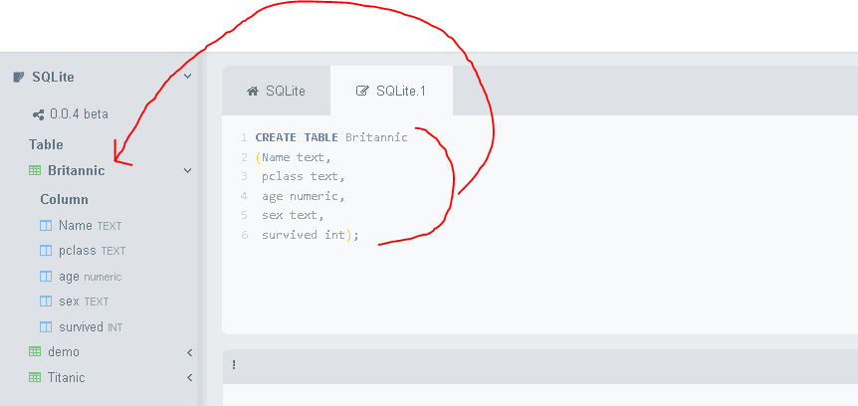Place cursor on 'sex text,' line 5
The image size is (858, 406).
click(x=293, y=215)
